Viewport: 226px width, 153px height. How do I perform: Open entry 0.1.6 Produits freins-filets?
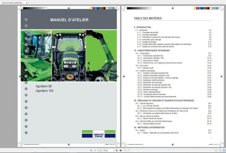pyautogui.click(x=164, y=44)
